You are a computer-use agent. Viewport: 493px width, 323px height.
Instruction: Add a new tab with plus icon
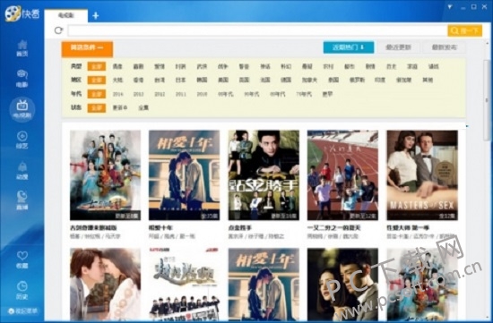[96, 15]
